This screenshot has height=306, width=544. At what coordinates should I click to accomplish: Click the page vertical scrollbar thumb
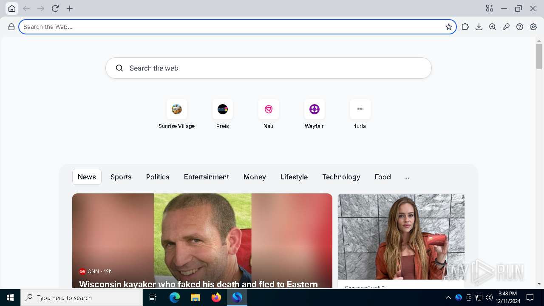point(539,57)
